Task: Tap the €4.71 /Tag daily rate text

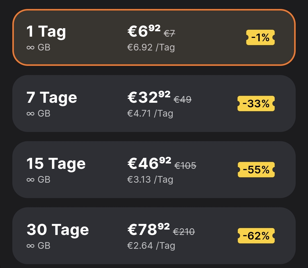Action: [150, 114]
